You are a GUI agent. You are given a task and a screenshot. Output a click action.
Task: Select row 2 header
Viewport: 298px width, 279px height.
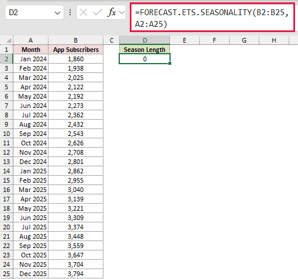[6, 59]
